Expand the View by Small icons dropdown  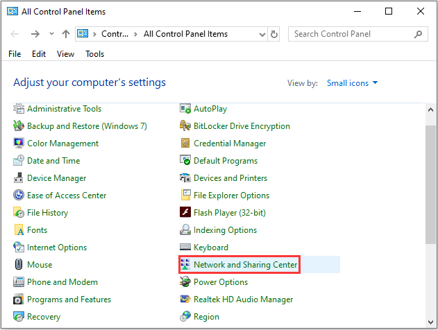[x=353, y=83]
